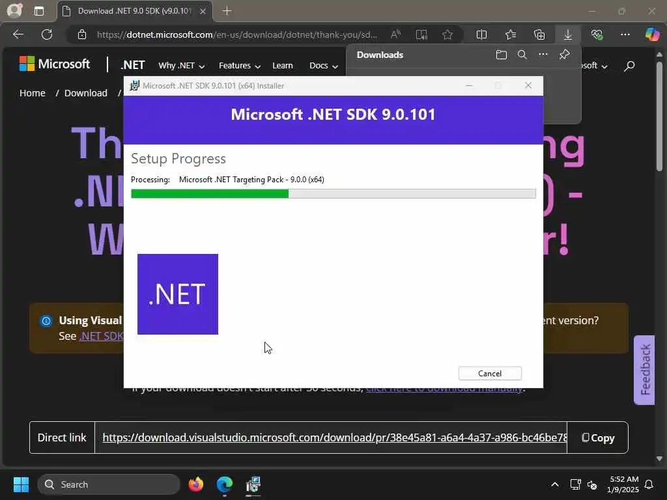Toggle the Downloads toolbar icon
667x500 pixels.
pyautogui.click(x=568, y=35)
